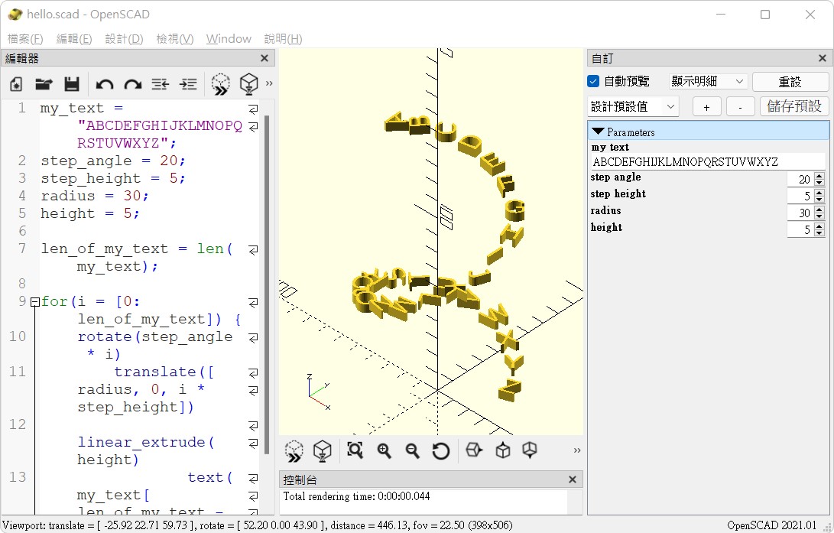Remove preset with the - button

coord(741,107)
